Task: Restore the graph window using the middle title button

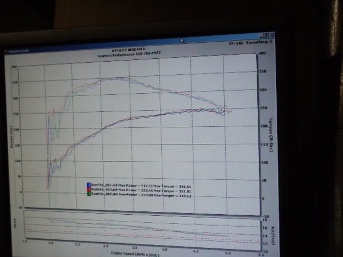Action: pos(266,35)
